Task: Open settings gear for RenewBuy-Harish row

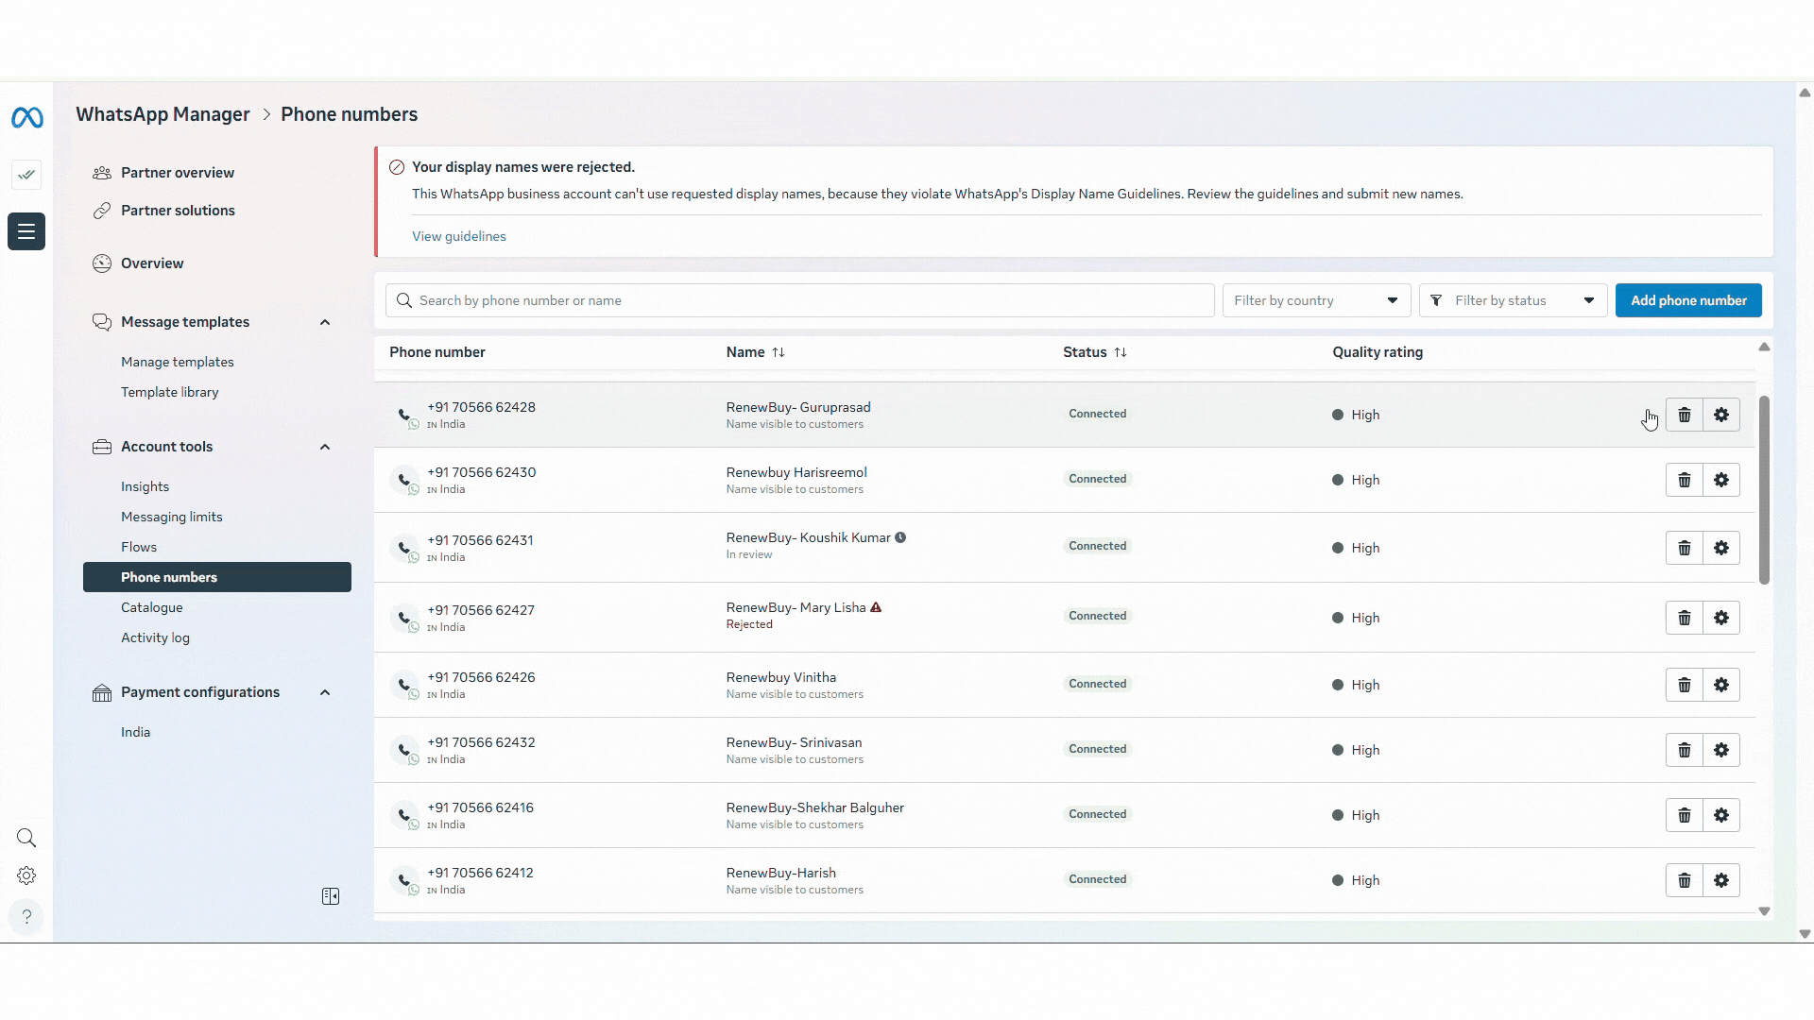Action: click(1720, 880)
